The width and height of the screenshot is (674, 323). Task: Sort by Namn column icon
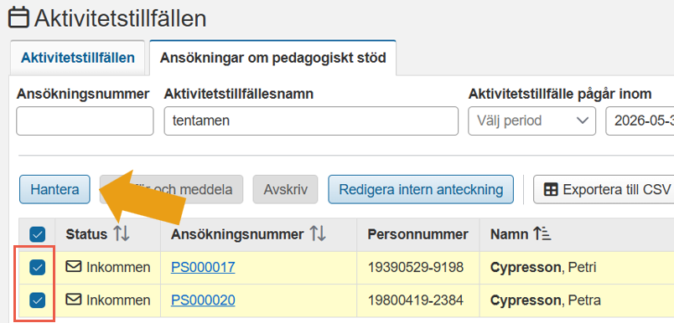coord(542,234)
